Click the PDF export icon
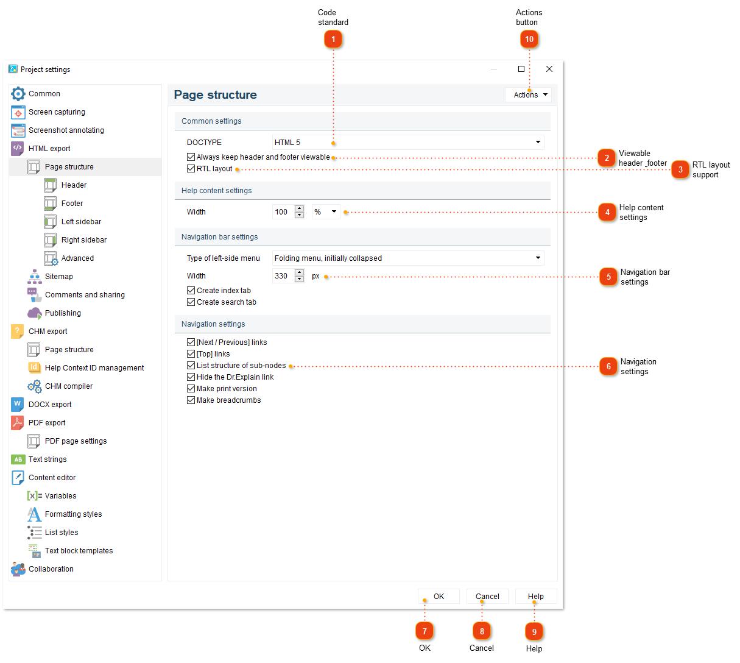This screenshot has width=740, height=663. (x=18, y=423)
